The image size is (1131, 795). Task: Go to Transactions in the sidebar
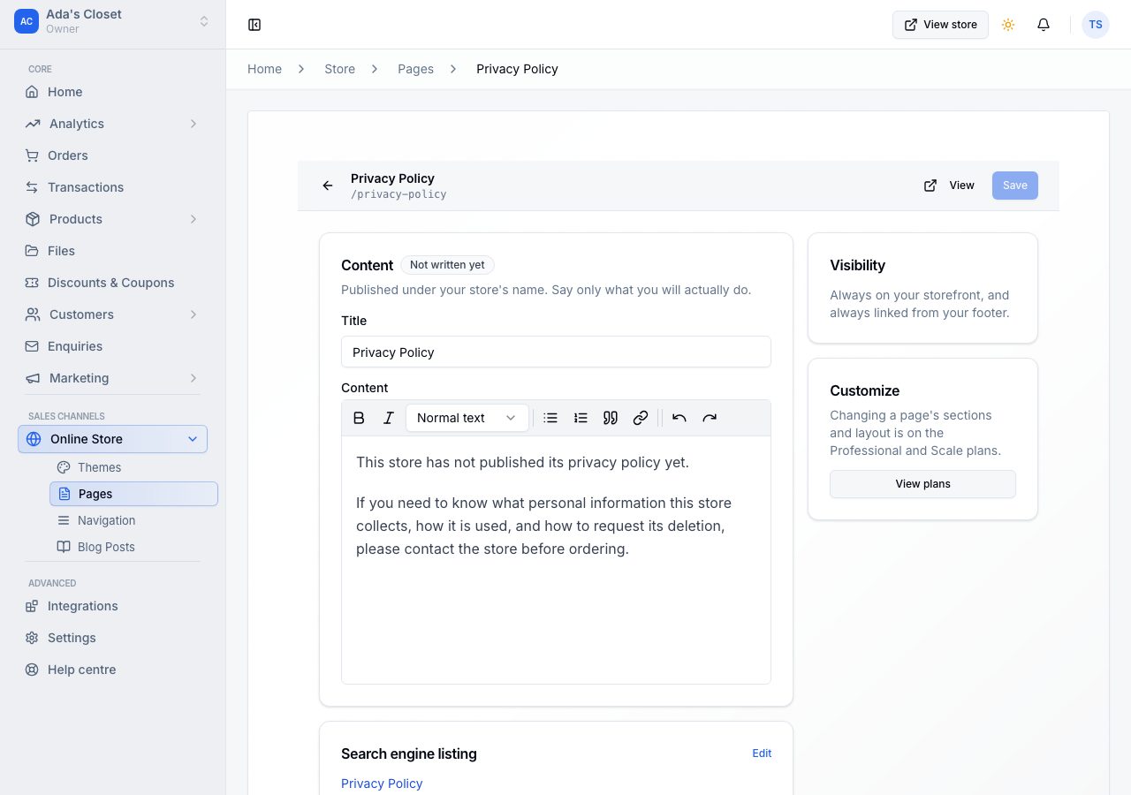tap(112, 187)
